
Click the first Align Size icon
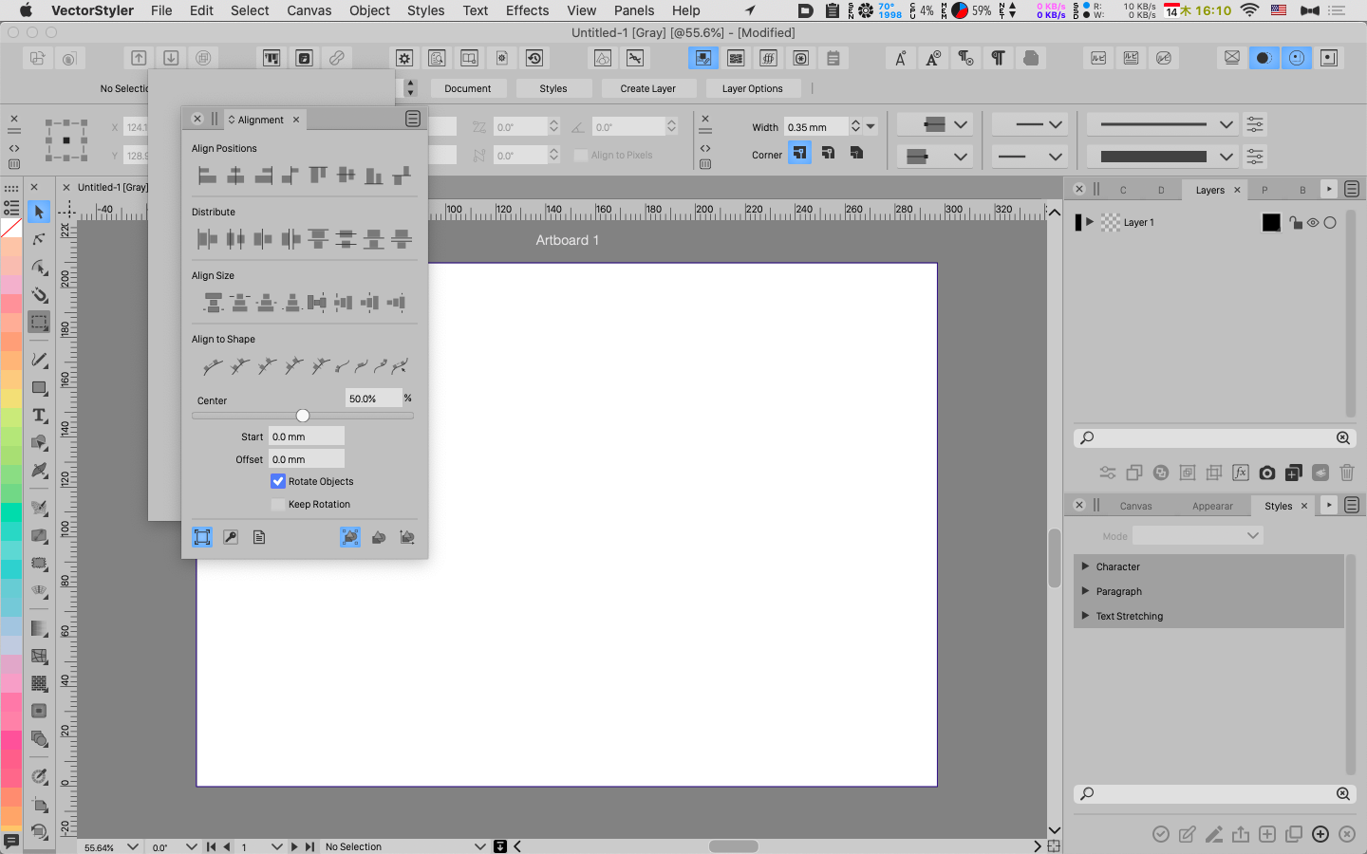pyautogui.click(x=214, y=303)
